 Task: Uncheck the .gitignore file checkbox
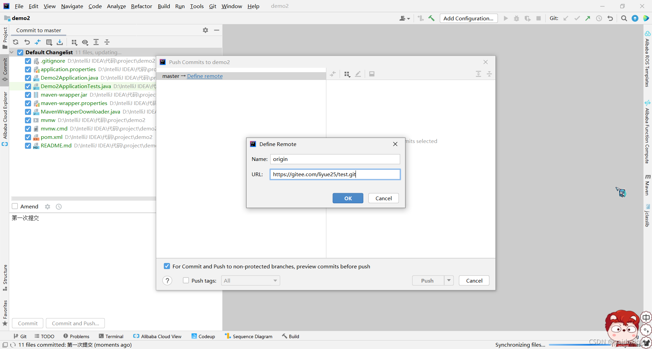coord(28,61)
